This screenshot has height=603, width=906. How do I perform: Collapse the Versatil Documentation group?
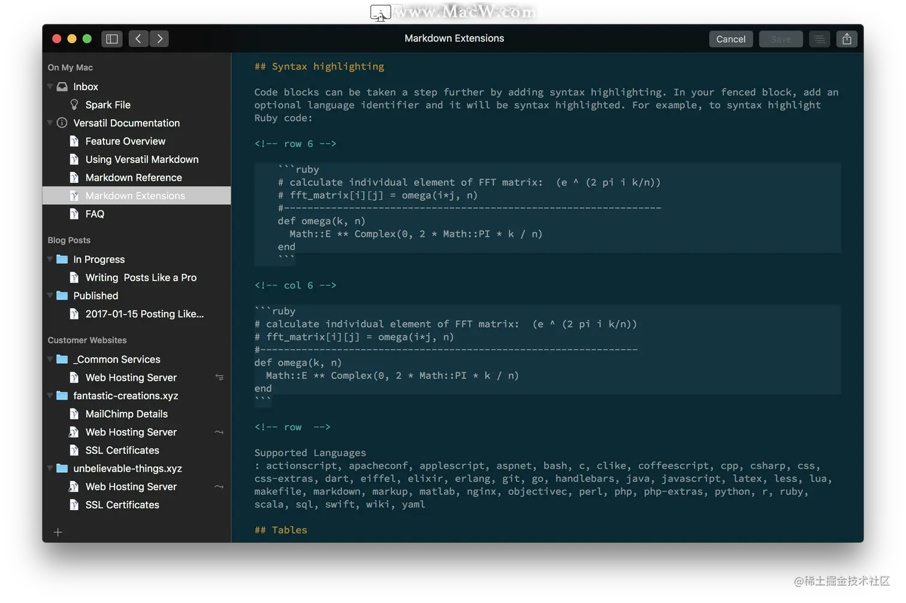tap(50, 123)
